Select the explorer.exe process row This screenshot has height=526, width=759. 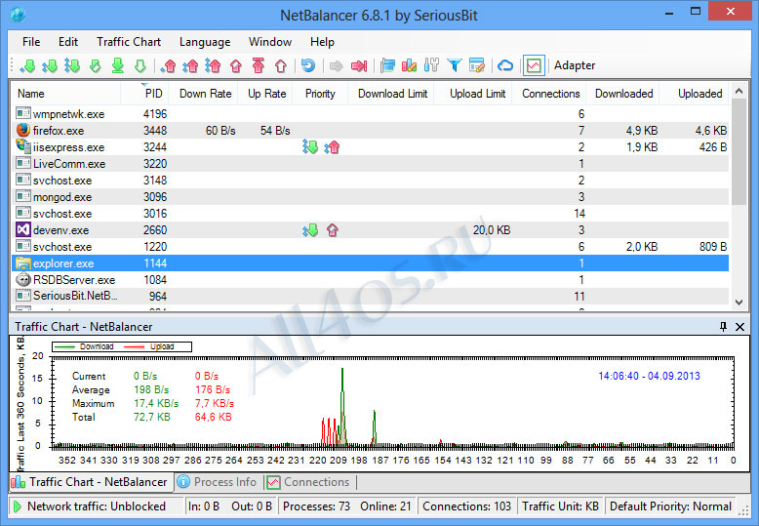[371, 263]
